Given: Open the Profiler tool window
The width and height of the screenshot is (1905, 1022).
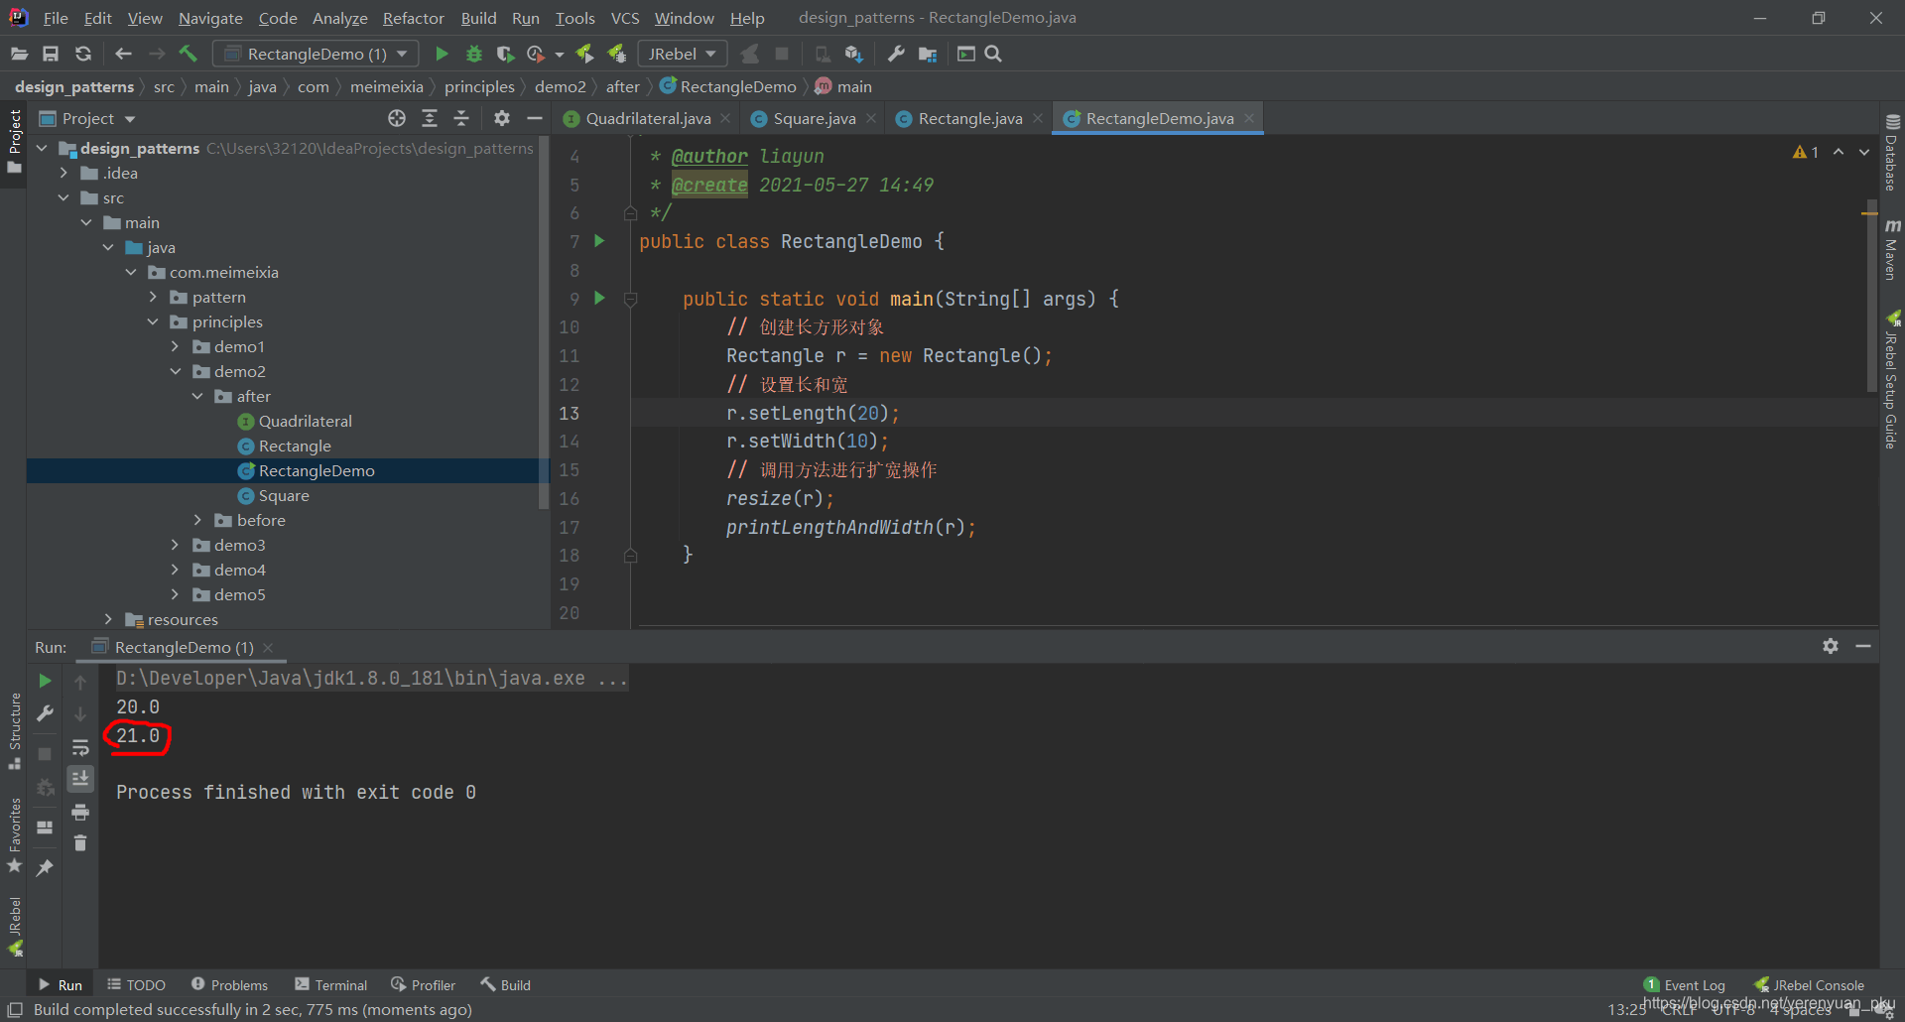Looking at the screenshot, I should coord(424,984).
